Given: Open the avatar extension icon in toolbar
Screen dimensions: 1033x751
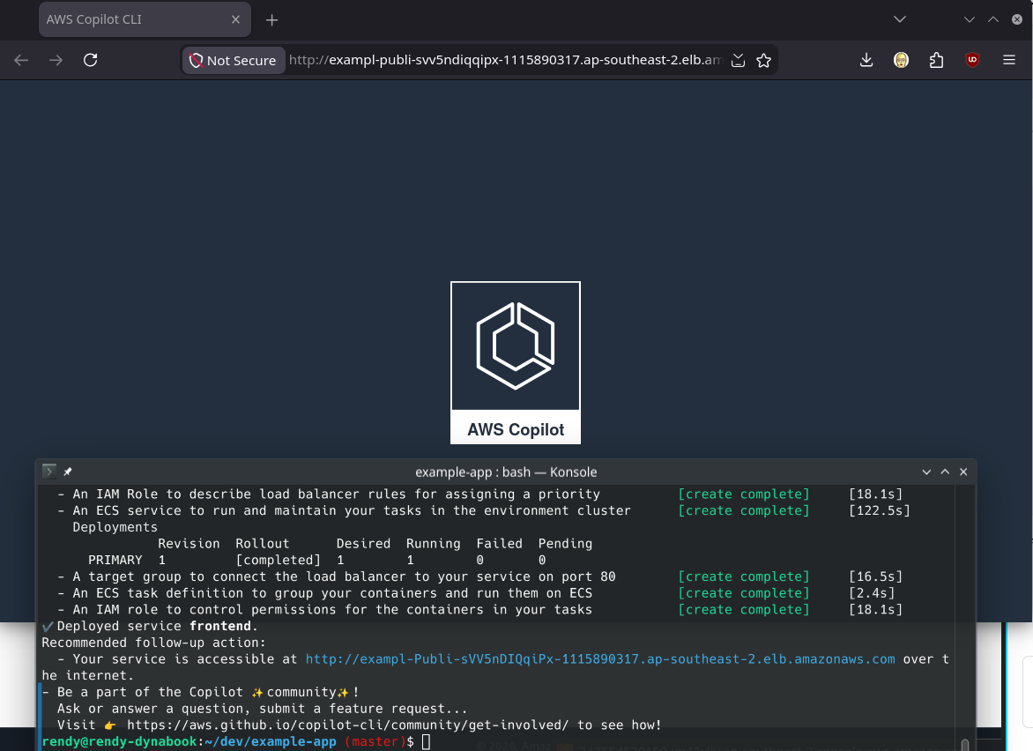Looking at the screenshot, I should click(x=902, y=61).
